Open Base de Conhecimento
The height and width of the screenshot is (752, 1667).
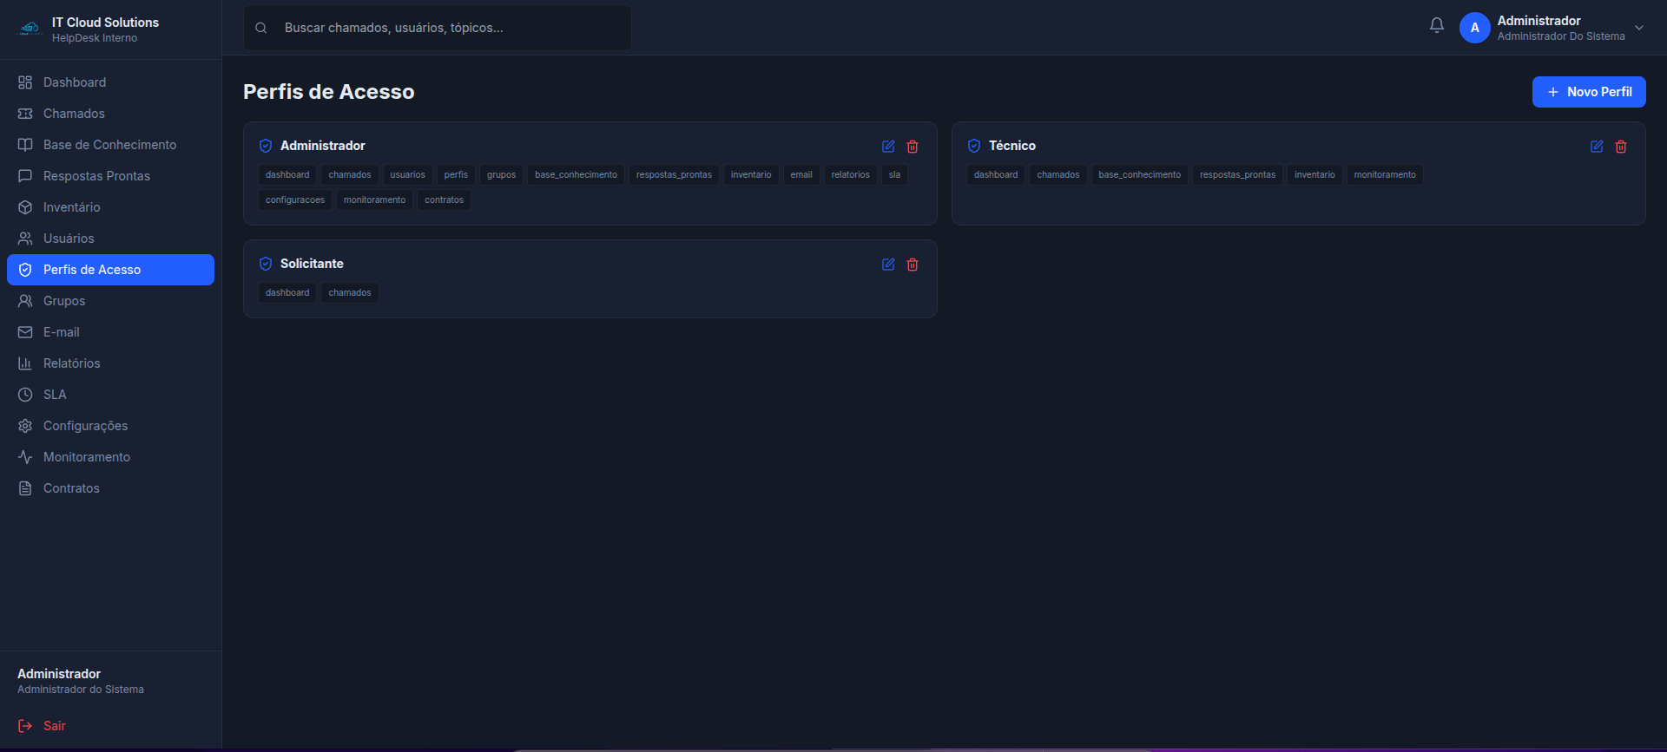click(x=110, y=145)
